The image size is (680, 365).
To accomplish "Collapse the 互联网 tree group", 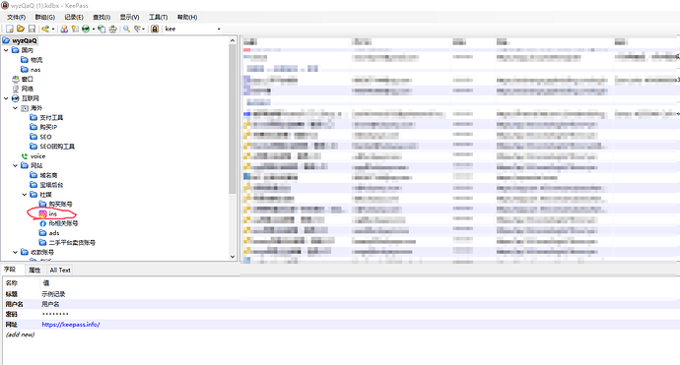I will point(6,98).
